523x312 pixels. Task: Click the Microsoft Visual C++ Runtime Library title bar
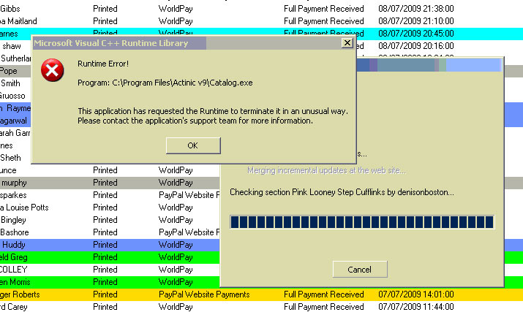coord(183,43)
